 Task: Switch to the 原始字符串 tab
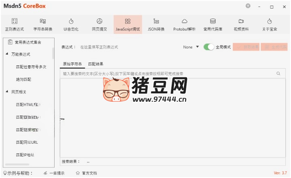click(x=72, y=64)
